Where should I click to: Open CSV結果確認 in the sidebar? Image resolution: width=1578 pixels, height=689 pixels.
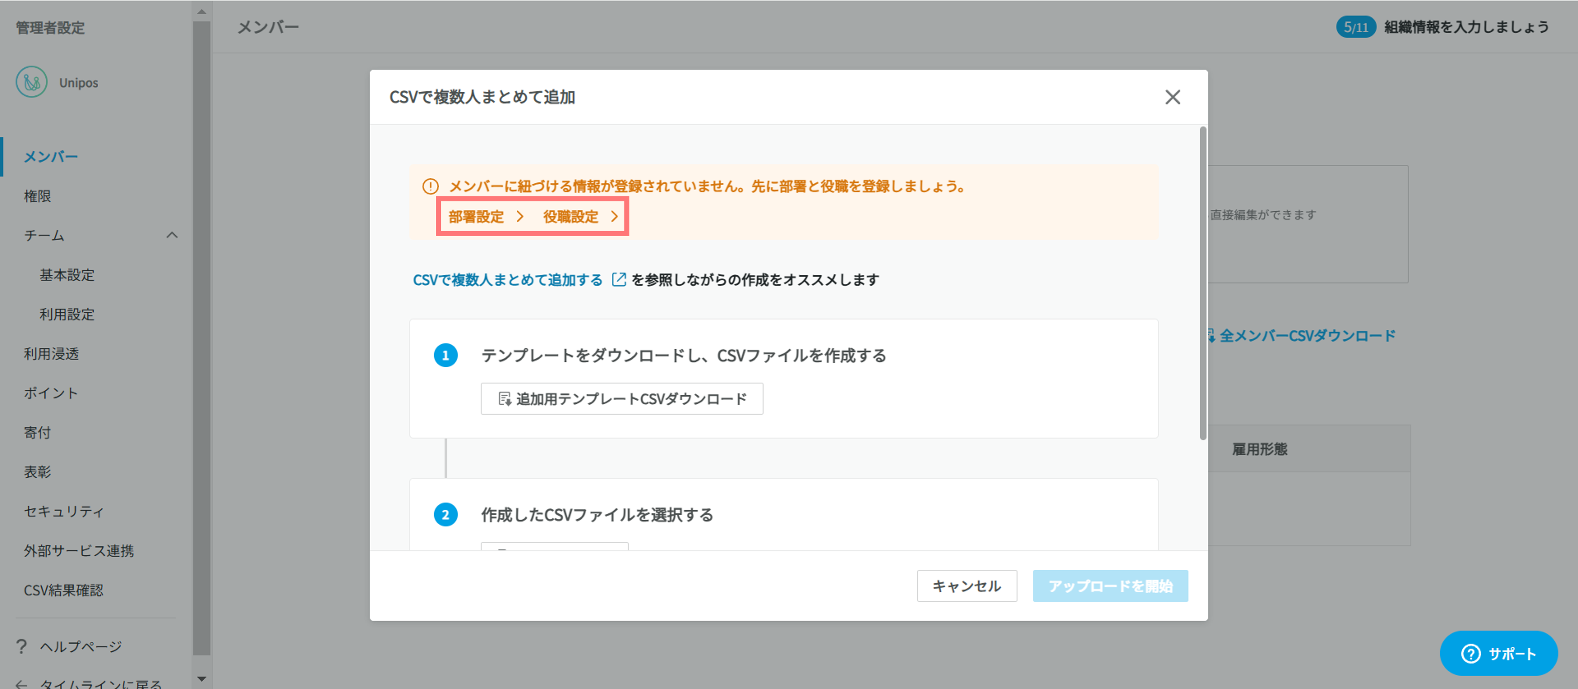click(64, 590)
